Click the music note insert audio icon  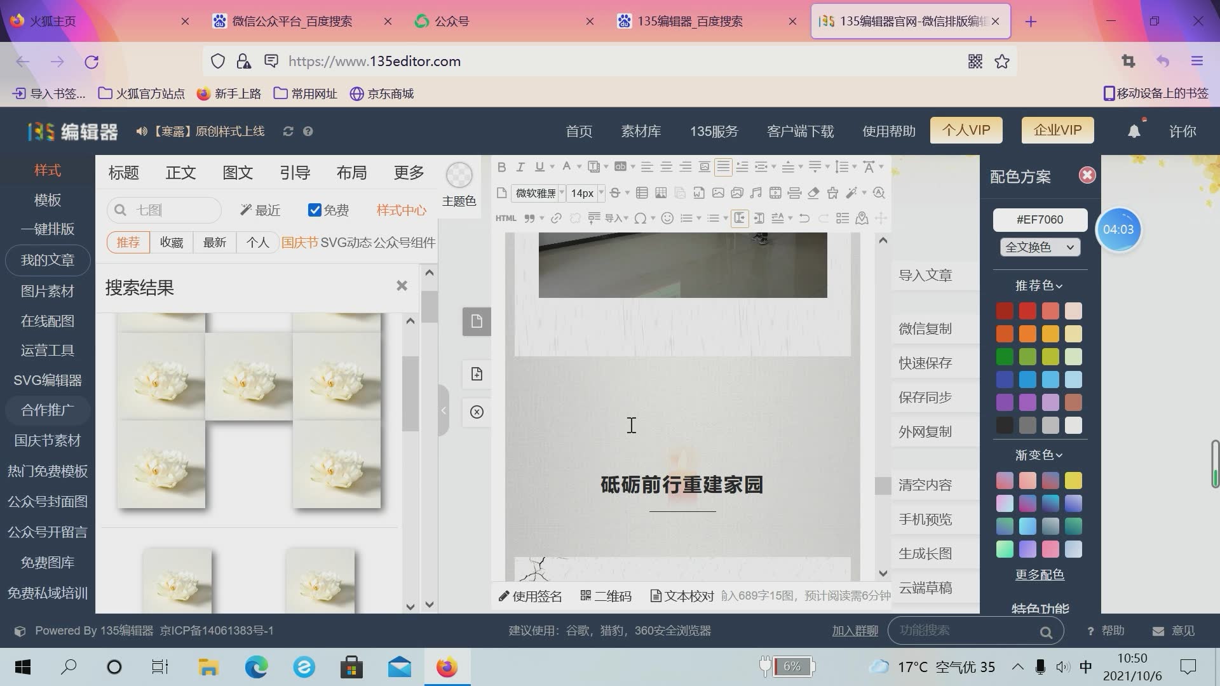coord(756,193)
